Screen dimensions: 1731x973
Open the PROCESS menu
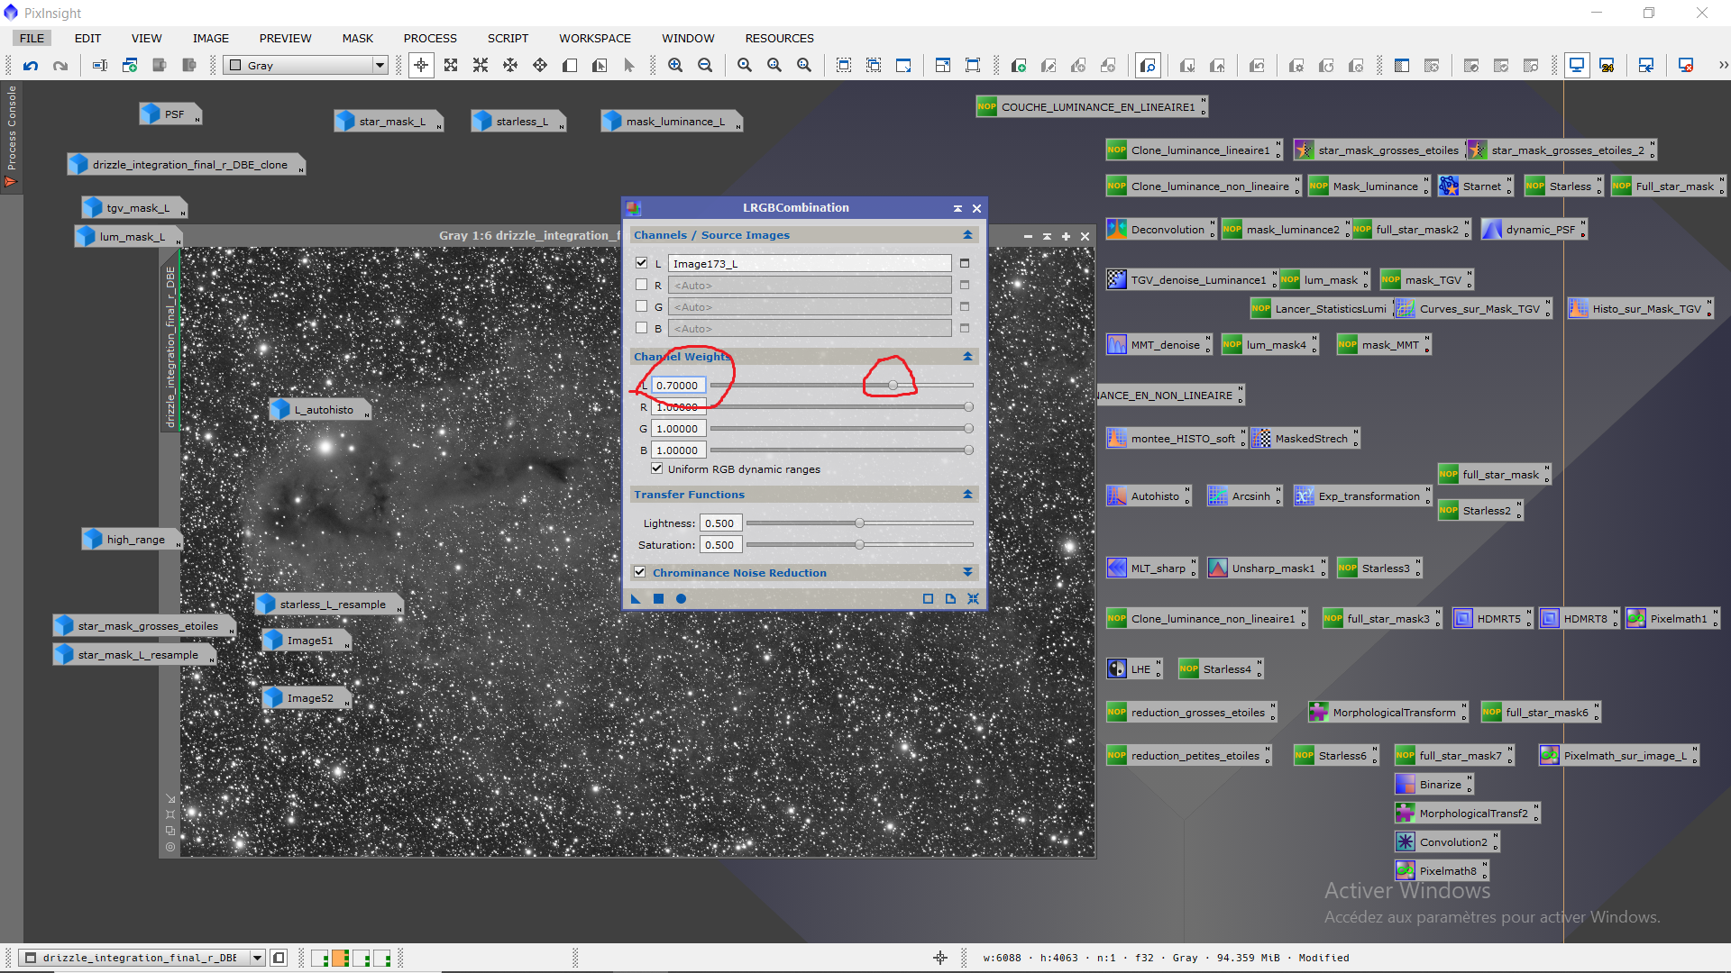pos(430,38)
